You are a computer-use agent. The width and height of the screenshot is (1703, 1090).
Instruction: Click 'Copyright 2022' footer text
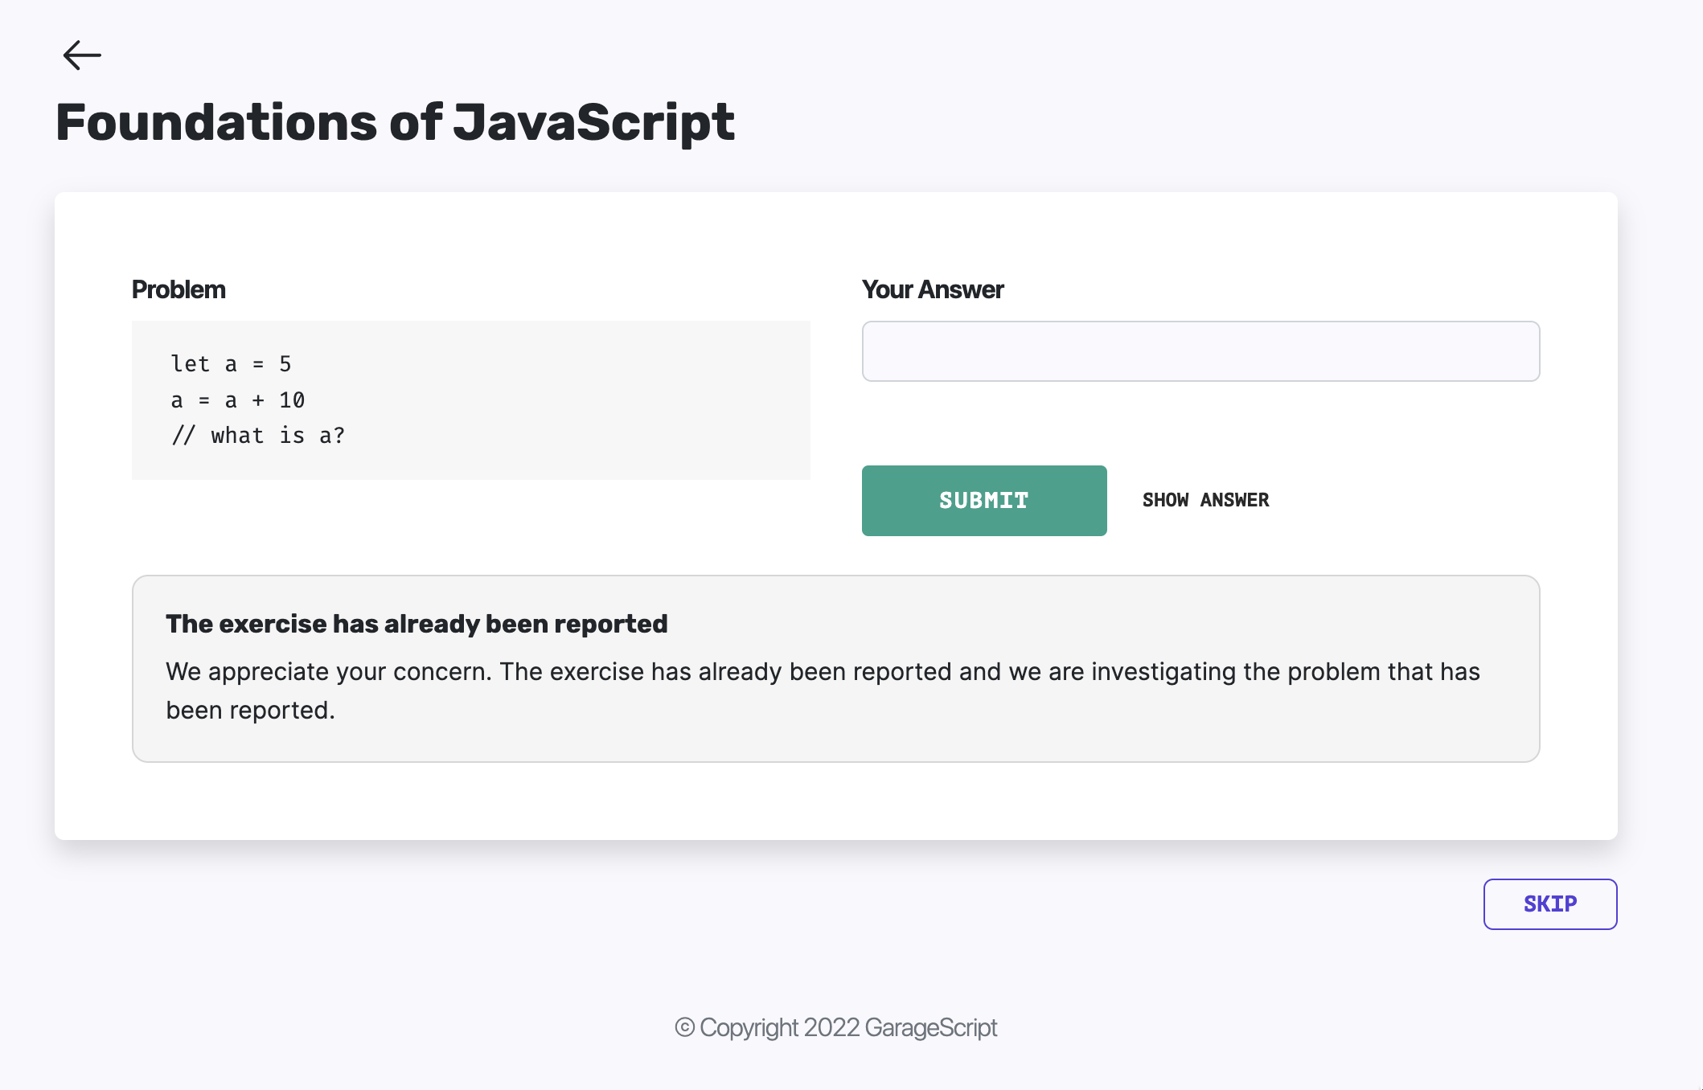pyautogui.click(x=779, y=1027)
